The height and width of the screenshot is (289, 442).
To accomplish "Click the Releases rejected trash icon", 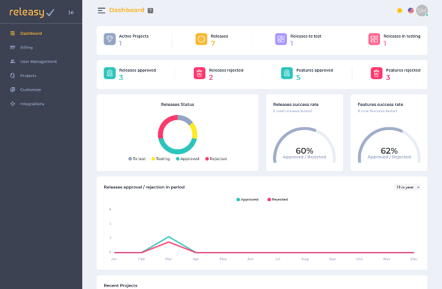I will coord(199,73).
